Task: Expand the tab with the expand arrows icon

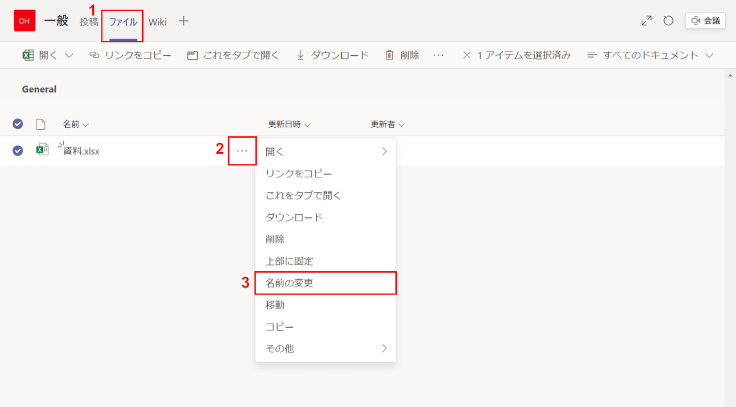Action: point(646,21)
